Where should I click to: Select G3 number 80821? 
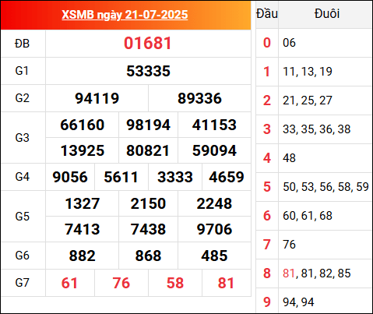[x=148, y=150]
